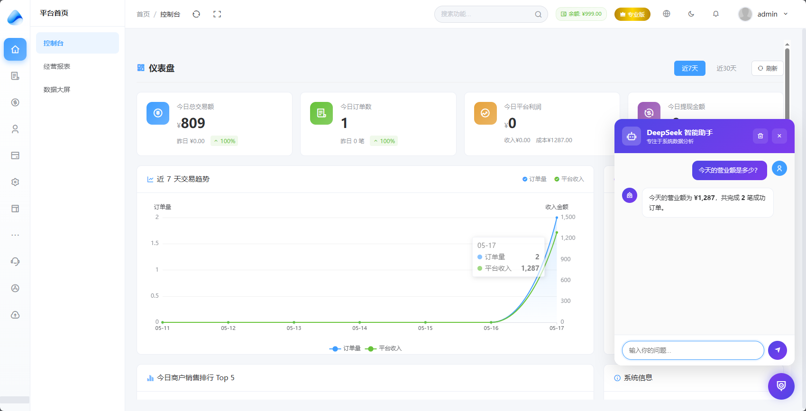Send the message with paper plane button

778,350
